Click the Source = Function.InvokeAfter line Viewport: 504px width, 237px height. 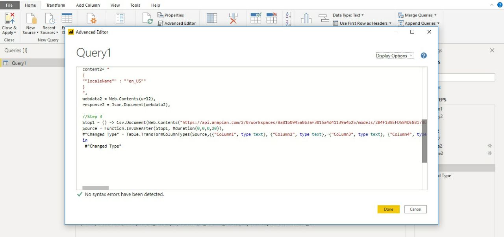[153, 128]
